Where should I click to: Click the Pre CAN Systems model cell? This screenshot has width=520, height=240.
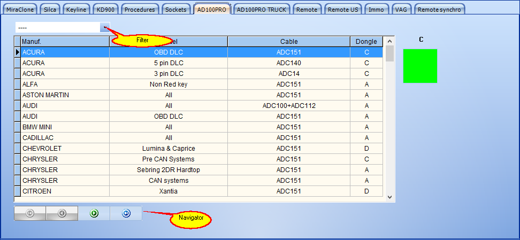(169, 159)
